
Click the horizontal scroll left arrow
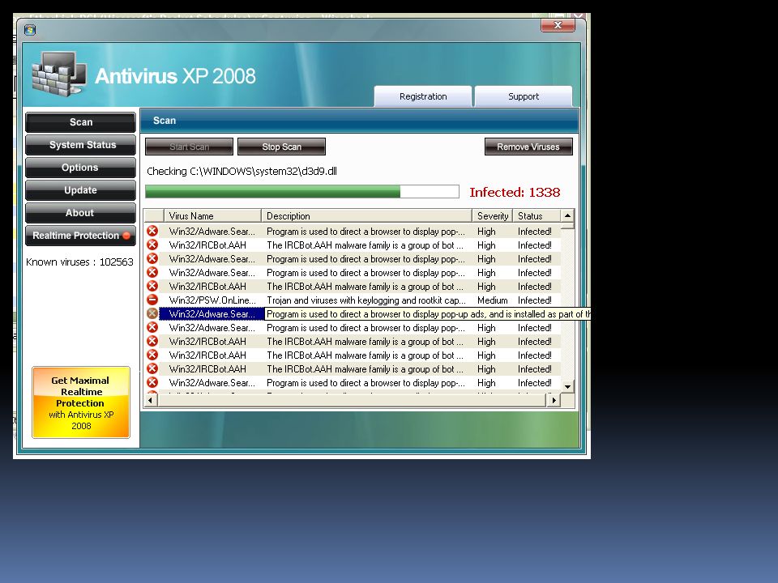151,400
